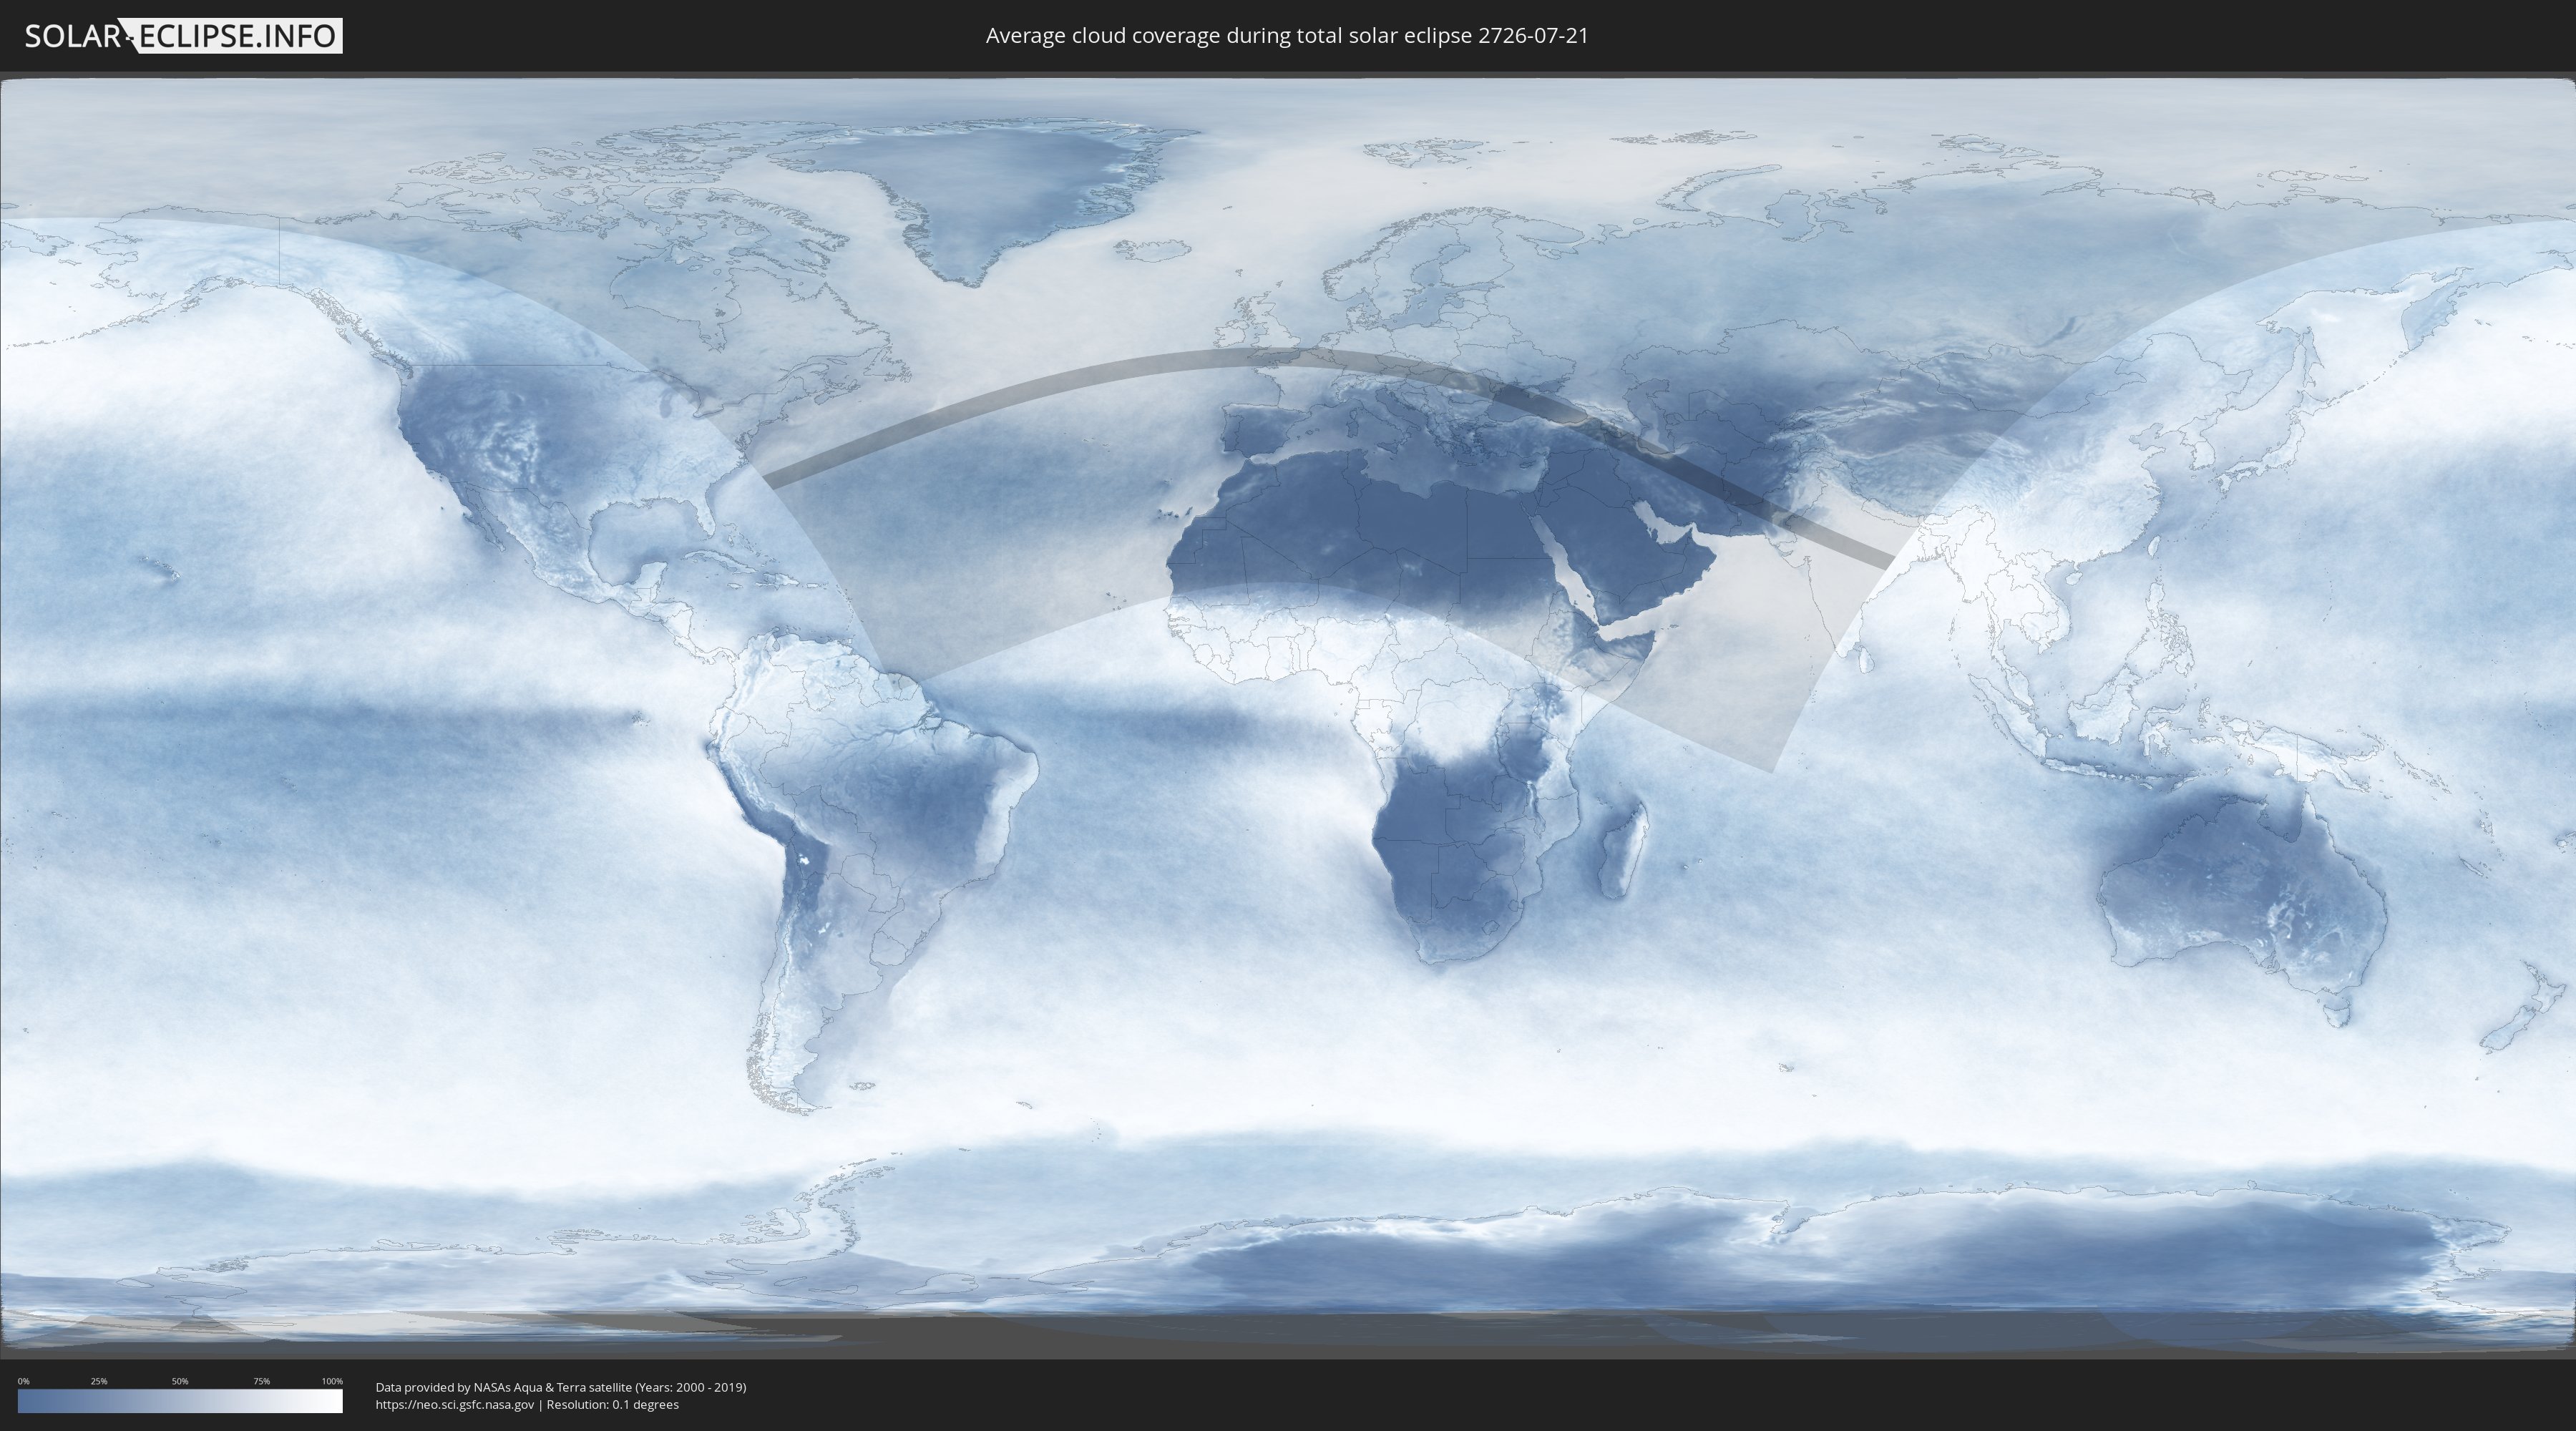Click the '25%' legend label

point(99,1381)
